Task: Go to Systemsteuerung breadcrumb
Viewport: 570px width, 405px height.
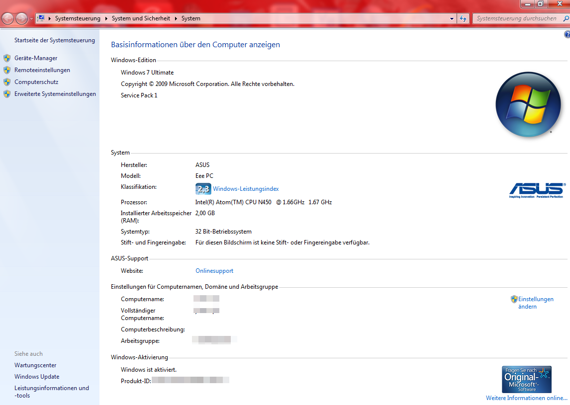Action: click(x=78, y=18)
